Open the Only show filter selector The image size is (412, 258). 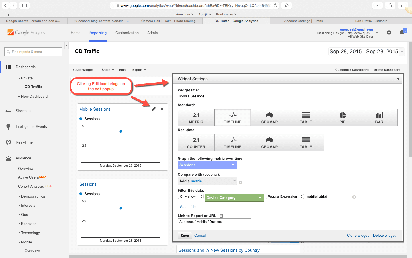[x=191, y=197]
